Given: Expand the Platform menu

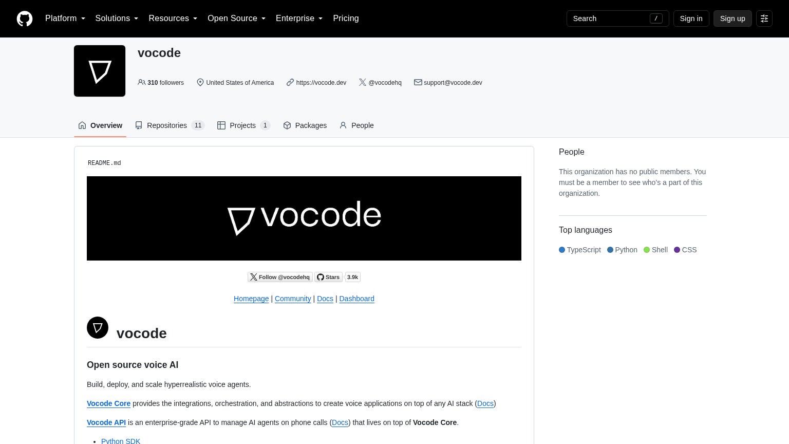Looking at the screenshot, I should click(65, 18).
